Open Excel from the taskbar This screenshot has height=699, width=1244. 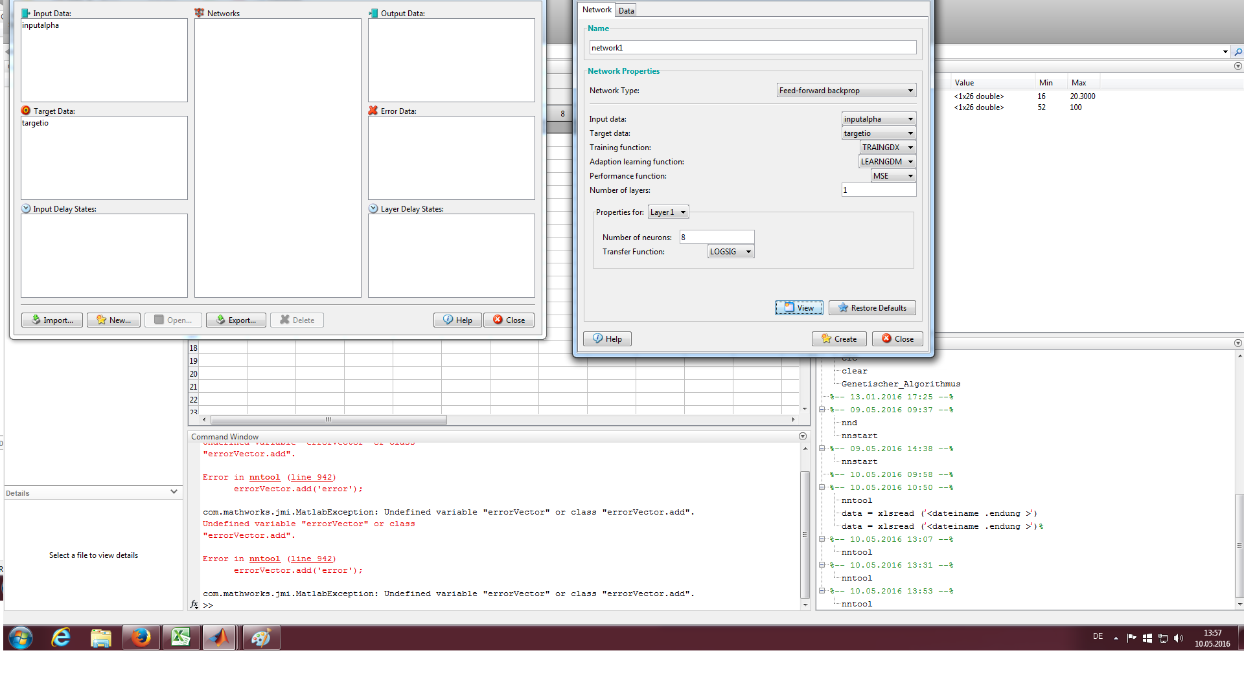[180, 638]
